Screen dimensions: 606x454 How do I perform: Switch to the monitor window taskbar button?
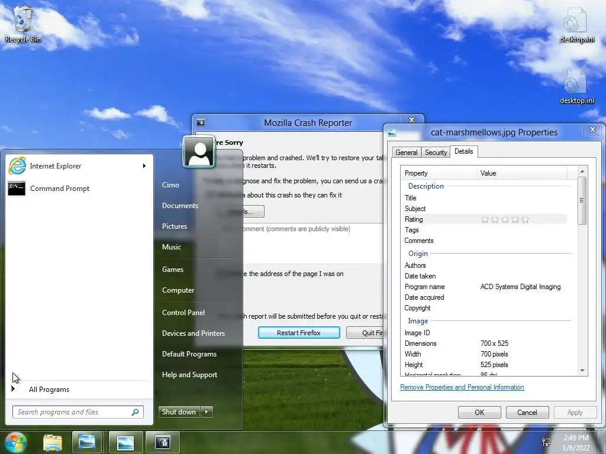(87, 442)
